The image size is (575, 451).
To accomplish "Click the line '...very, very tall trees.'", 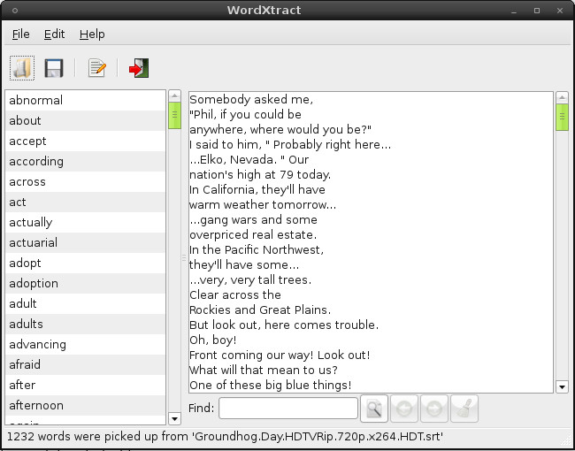I will pos(250,279).
